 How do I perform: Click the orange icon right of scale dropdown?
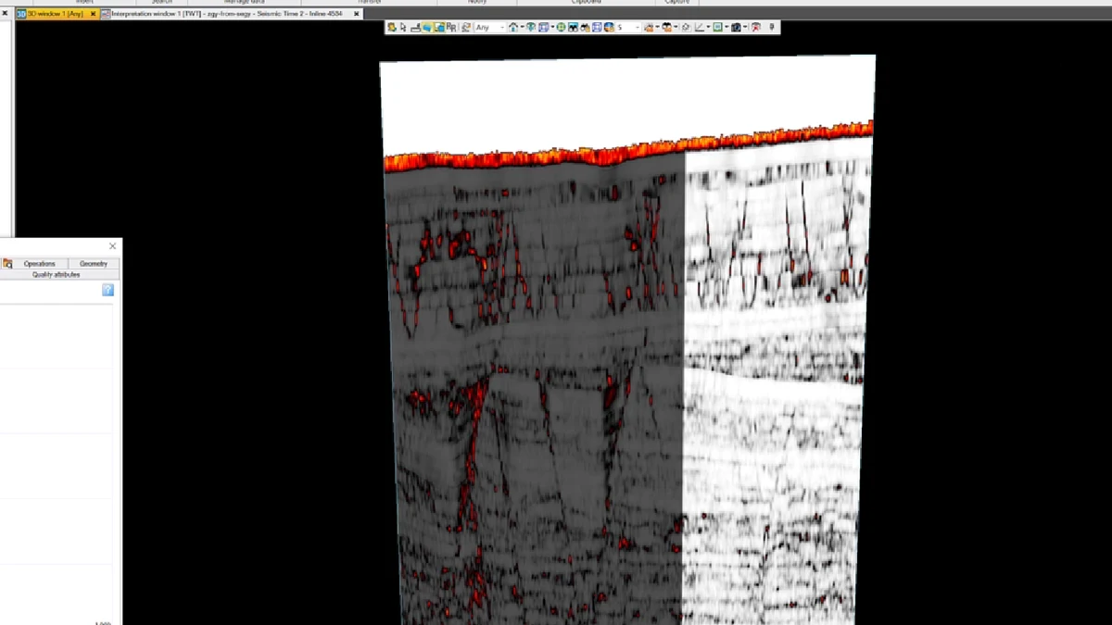click(x=649, y=28)
